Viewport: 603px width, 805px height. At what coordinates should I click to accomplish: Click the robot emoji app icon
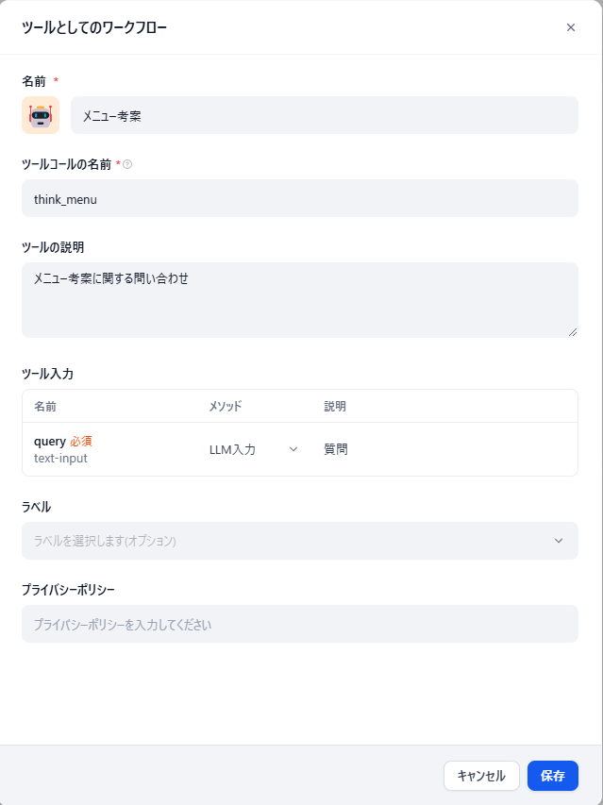click(41, 115)
